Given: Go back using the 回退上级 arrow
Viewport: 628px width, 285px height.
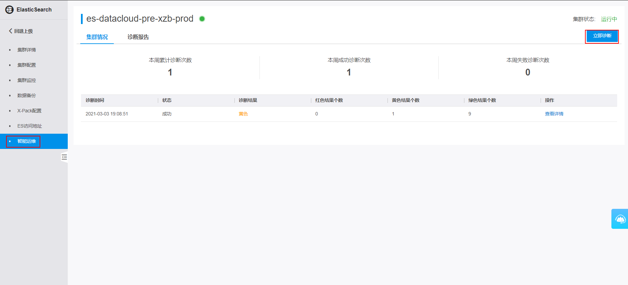Looking at the screenshot, I should tap(21, 31).
